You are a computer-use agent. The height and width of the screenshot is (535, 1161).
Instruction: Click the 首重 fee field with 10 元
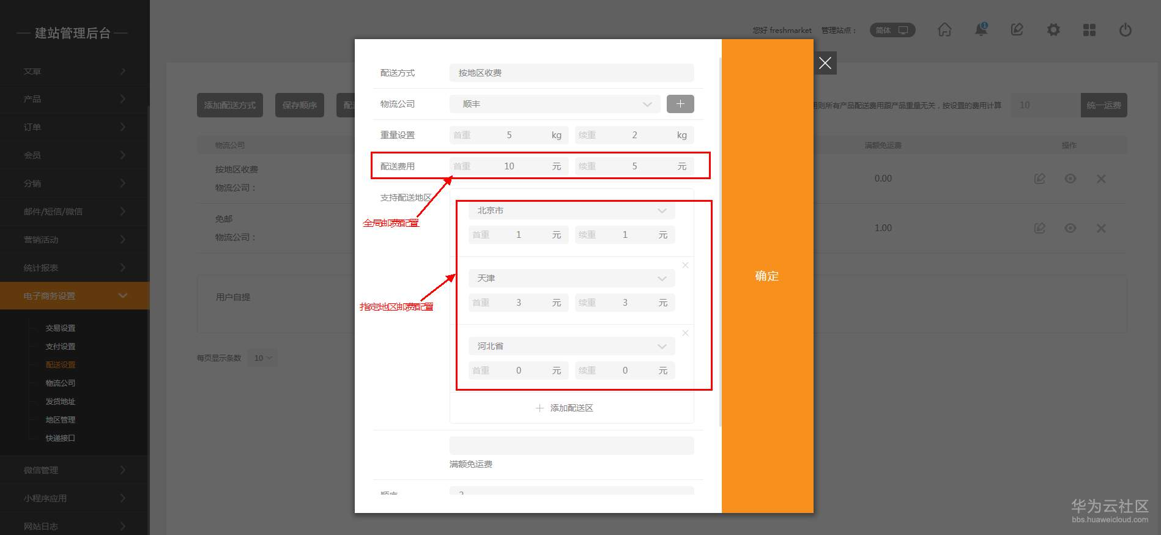click(509, 166)
